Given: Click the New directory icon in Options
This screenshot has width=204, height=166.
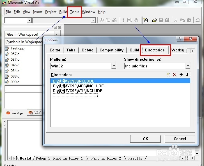Looking at the screenshot, I should [168, 75].
